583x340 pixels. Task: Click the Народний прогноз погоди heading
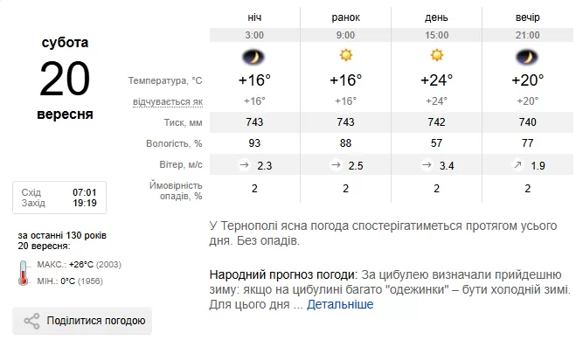coord(283,275)
